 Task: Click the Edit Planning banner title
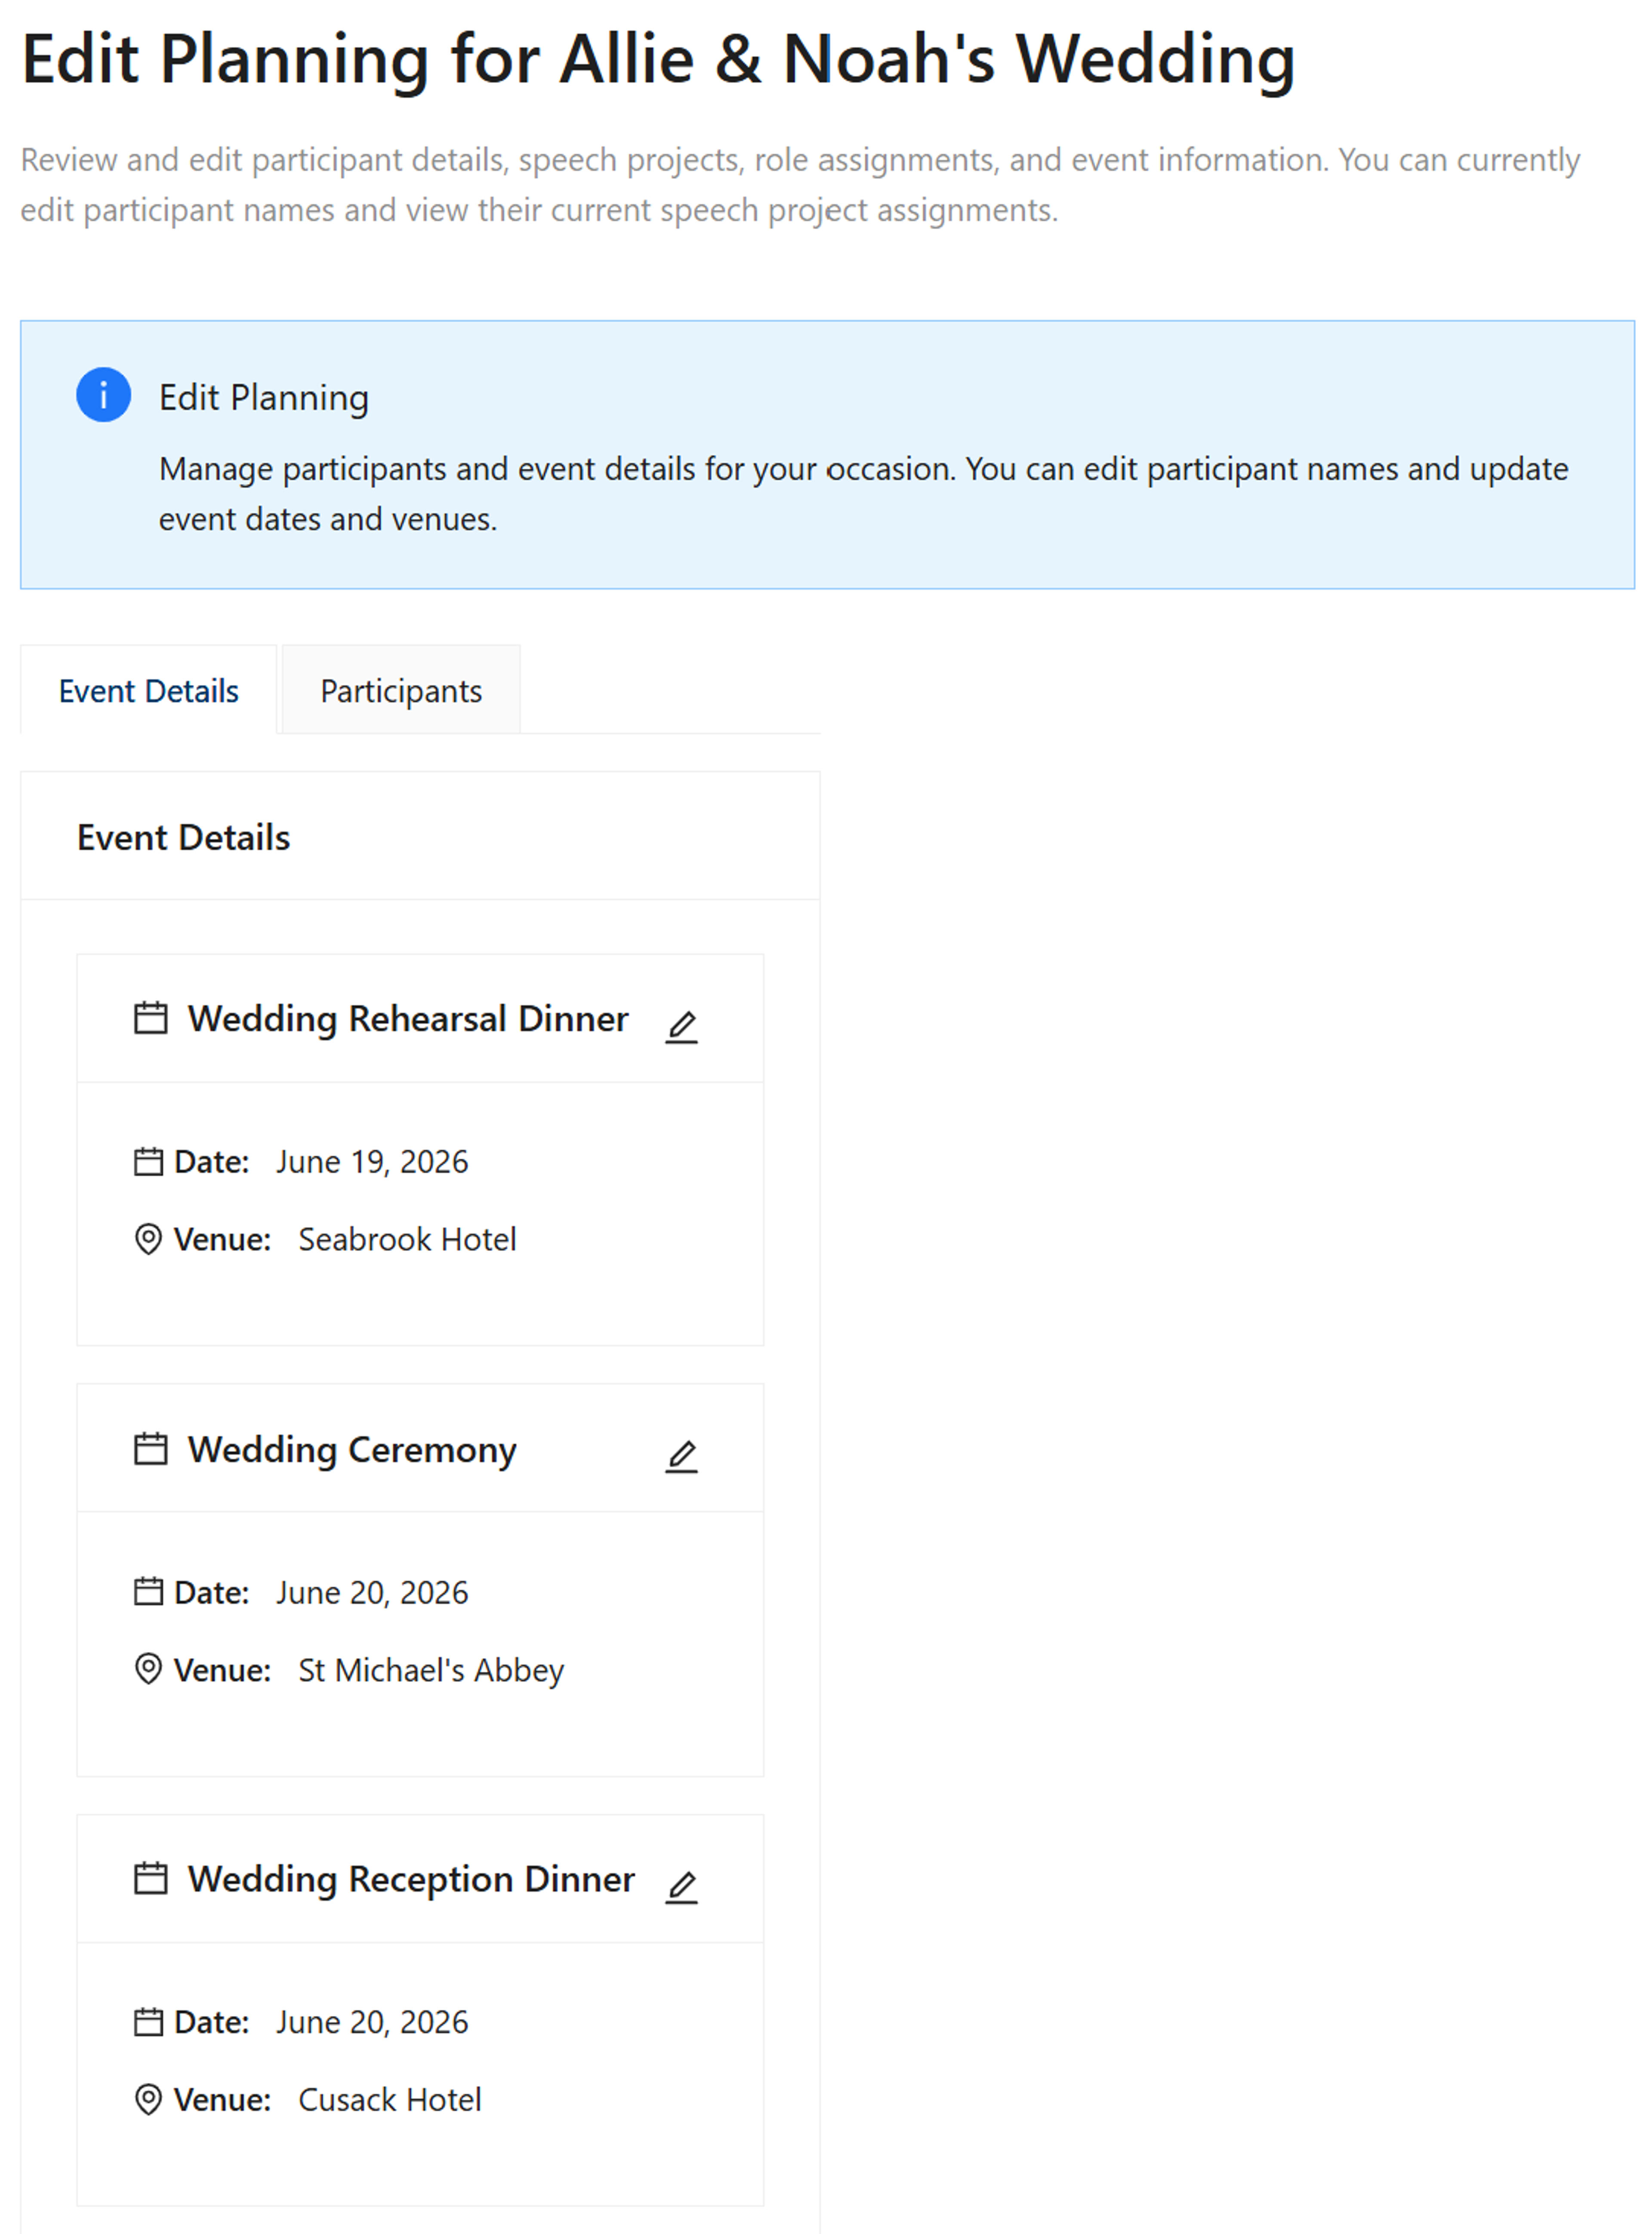264,398
